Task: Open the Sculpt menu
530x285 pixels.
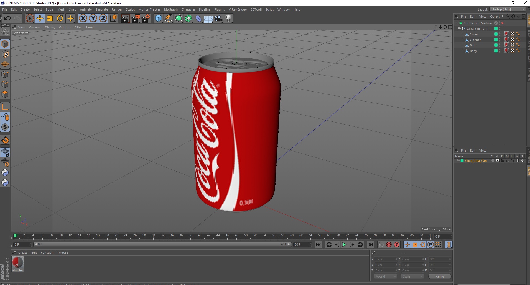Action: click(x=130, y=9)
